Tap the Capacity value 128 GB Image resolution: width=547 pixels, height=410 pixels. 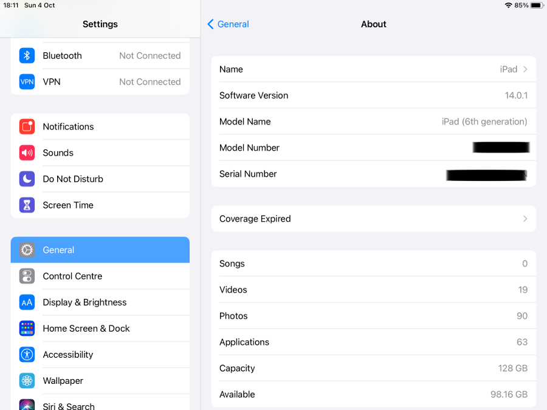512,368
